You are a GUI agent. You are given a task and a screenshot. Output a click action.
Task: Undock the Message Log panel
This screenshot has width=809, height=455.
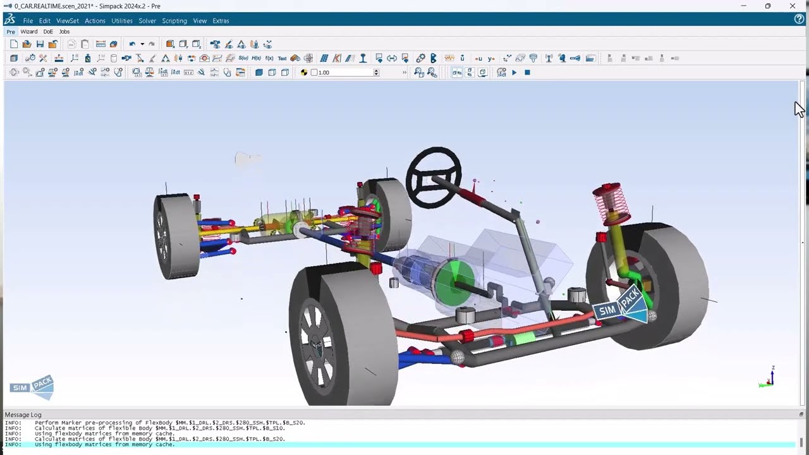[801, 415]
